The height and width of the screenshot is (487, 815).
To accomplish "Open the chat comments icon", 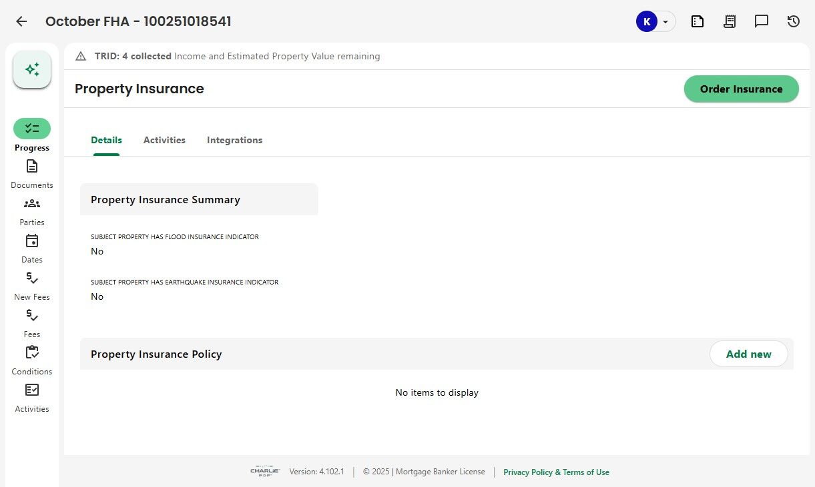I will coord(762,21).
